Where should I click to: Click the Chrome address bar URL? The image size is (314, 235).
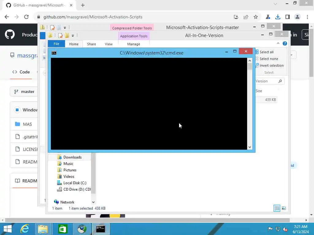pyautogui.click(x=93, y=17)
